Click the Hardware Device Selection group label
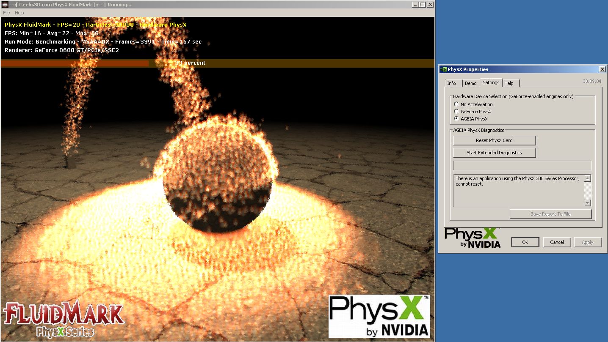The width and height of the screenshot is (608, 342). (513, 96)
